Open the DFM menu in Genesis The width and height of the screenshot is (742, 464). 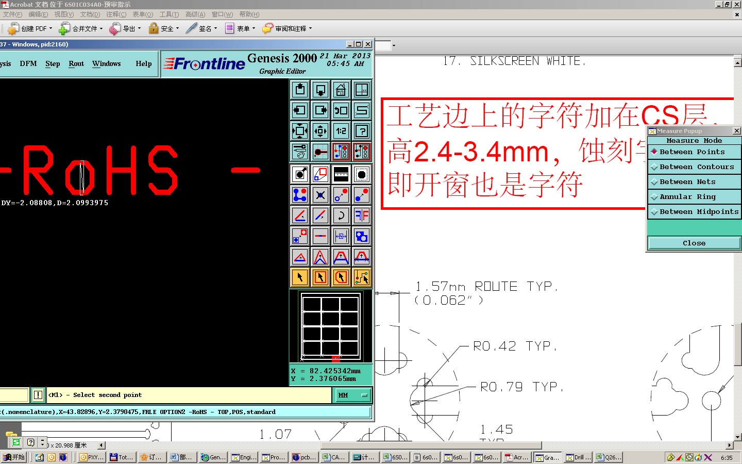click(x=28, y=64)
